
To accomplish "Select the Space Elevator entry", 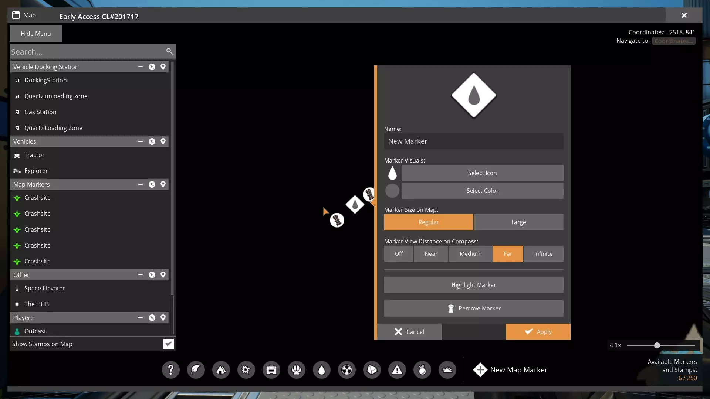I will coord(45,288).
